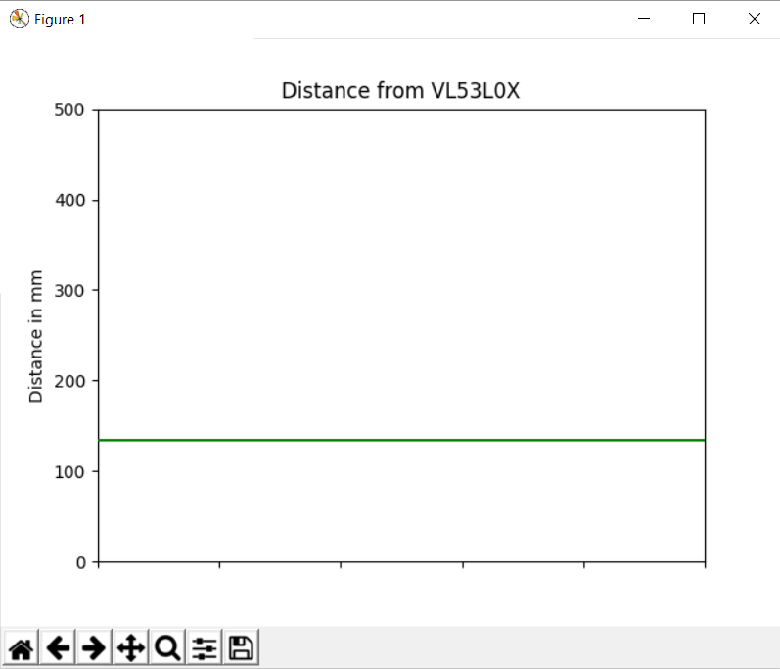Save the figure with floppy disk icon
Image resolution: width=780 pixels, height=669 pixels.
coord(242,647)
